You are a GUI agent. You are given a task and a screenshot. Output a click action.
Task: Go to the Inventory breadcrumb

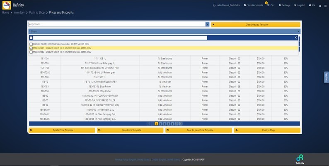[x=19, y=12]
